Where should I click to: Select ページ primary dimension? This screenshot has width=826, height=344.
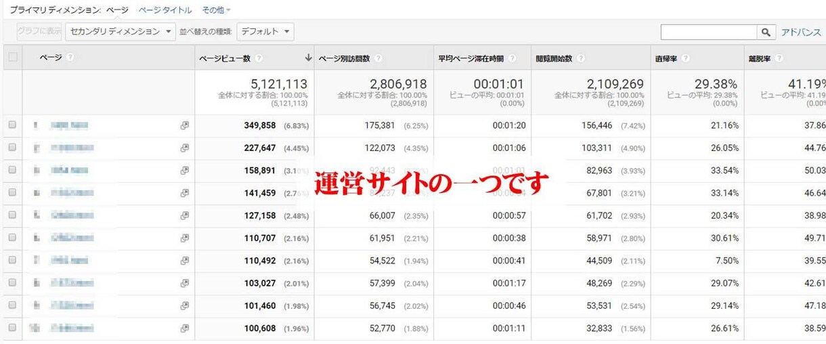pos(117,10)
